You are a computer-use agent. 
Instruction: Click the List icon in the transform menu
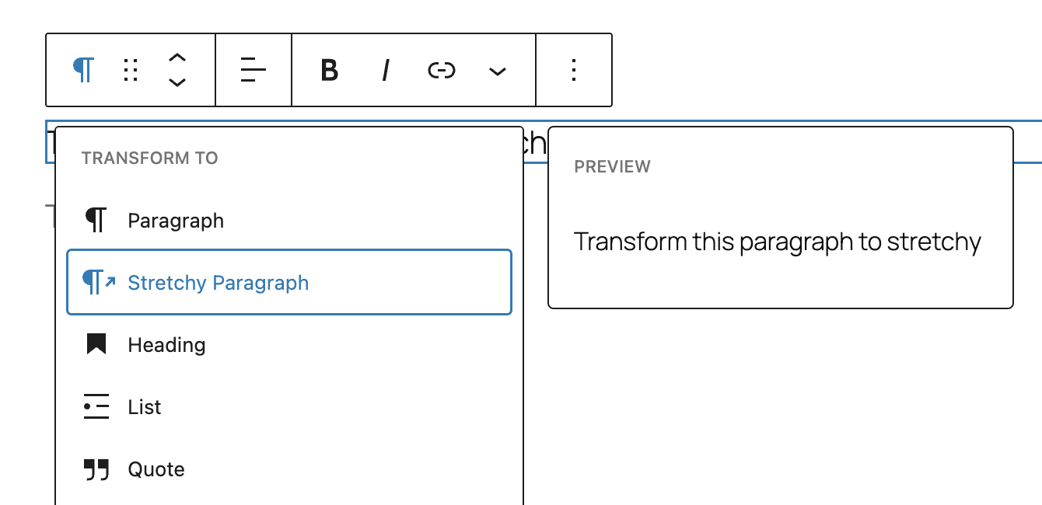tap(95, 406)
